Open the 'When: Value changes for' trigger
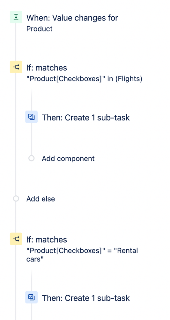 [x=72, y=18]
